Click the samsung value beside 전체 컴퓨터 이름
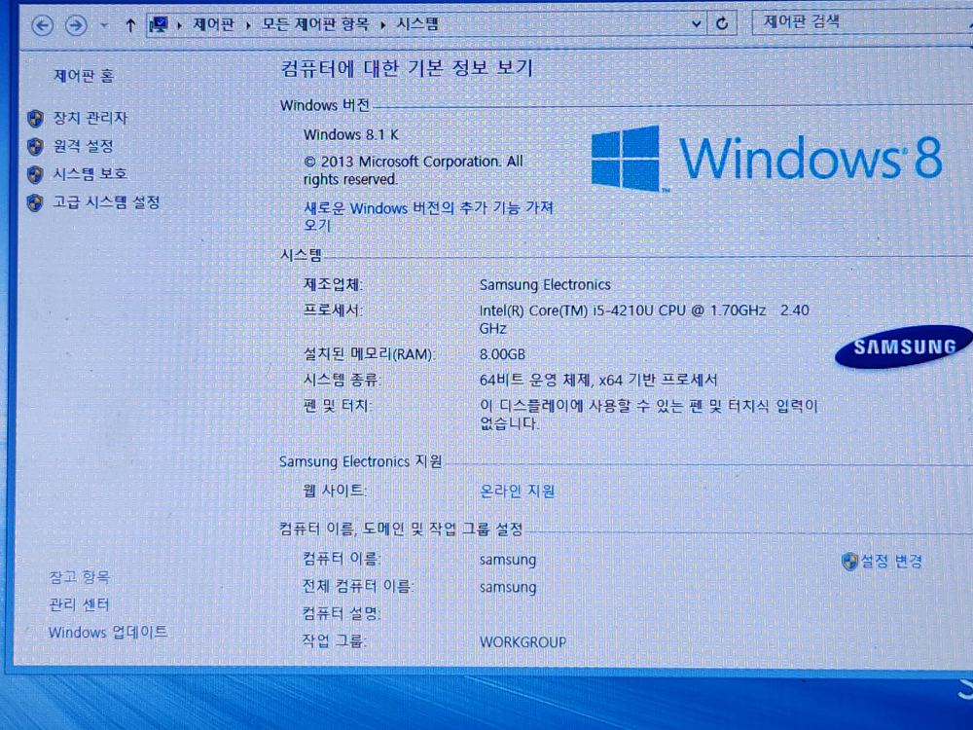The width and height of the screenshot is (973, 730). [x=508, y=587]
